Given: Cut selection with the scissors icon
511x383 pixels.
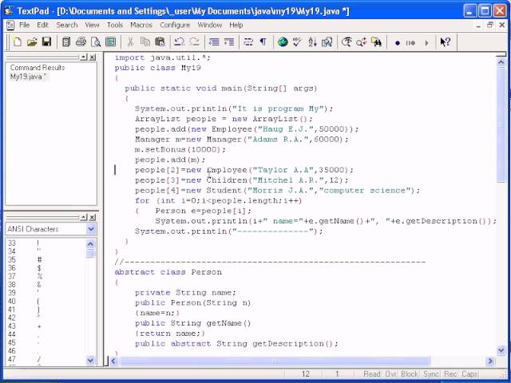Looking at the screenshot, I should (x=130, y=42).
